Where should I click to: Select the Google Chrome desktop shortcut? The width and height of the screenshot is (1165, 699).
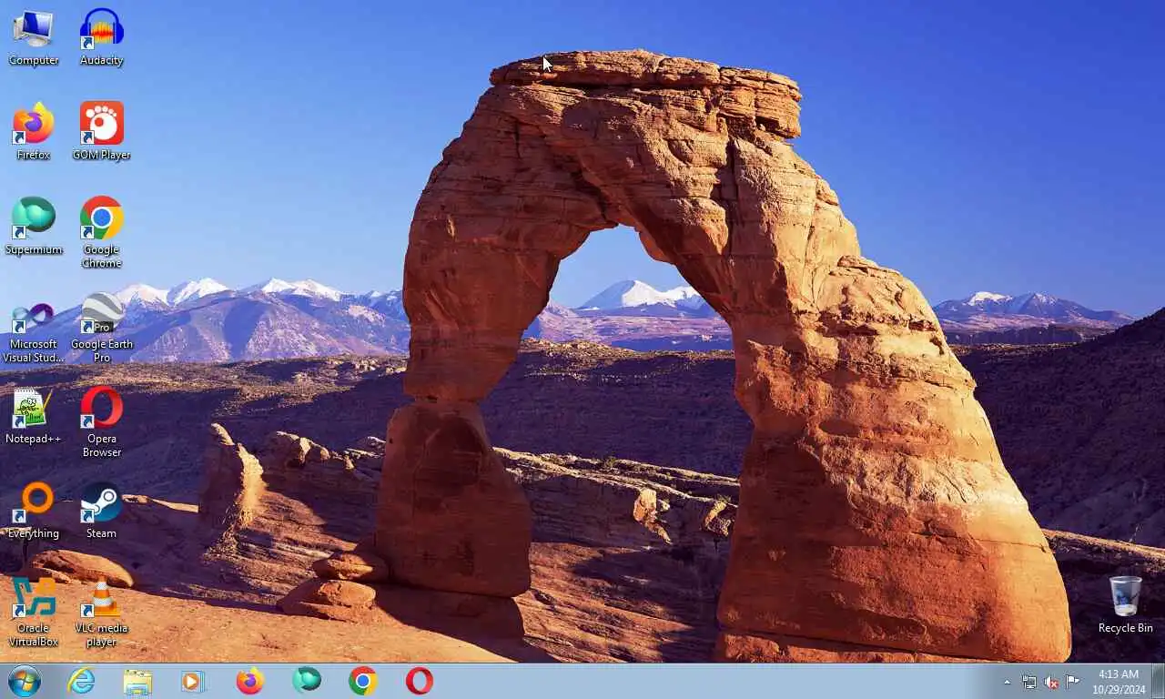click(x=101, y=233)
